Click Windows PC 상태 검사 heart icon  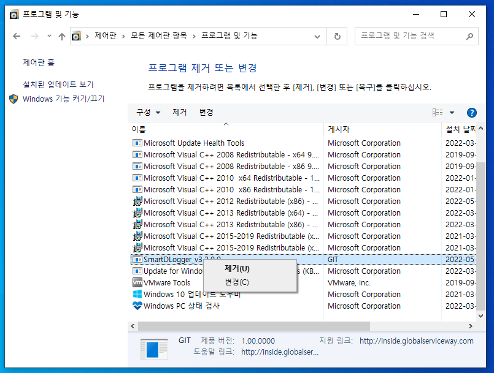(x=137, y=306)
